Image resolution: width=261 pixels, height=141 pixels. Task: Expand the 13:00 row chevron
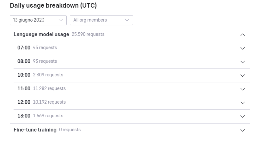click(243, 116)
